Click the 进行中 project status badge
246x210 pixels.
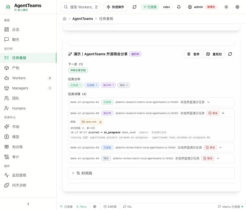pos(135,54)
